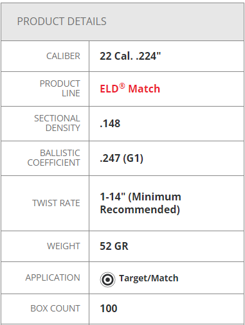This screenshot has width=245, height=325.
Task: Click the word Match in red
Action: click(x=144, y=89)
